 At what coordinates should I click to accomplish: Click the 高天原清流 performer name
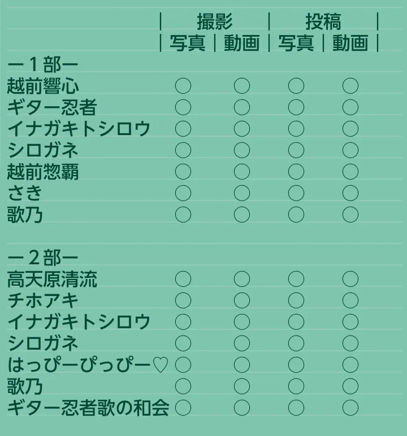52,279
